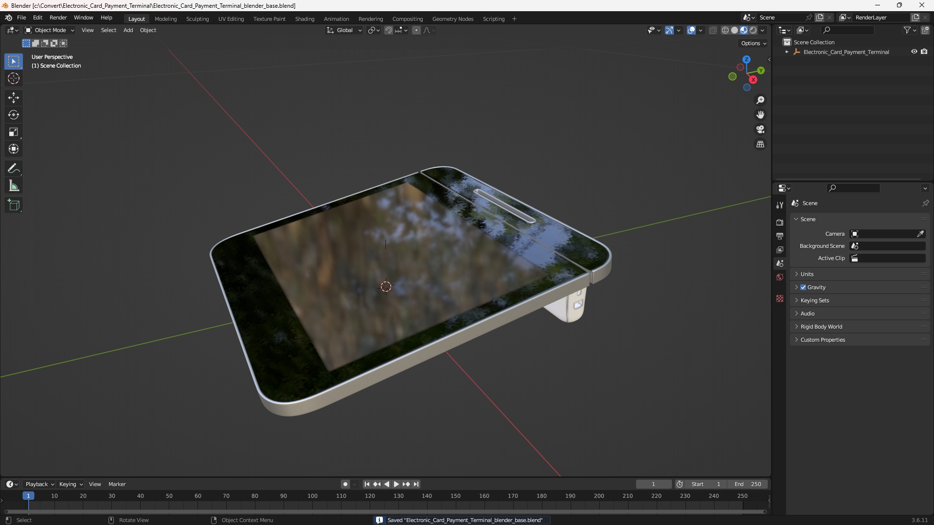This screenshot has width=934, height=525.
Task: Toggle the Gravity checkbox
Action: point(803,287)
